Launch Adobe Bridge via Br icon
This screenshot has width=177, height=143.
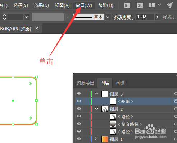pyautogui.click(x=127, y=5)
